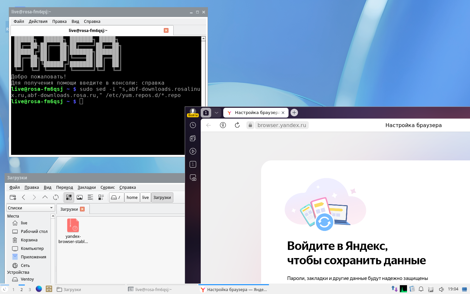Click the browser.yandex.ru address field

[x=282, y=125]
